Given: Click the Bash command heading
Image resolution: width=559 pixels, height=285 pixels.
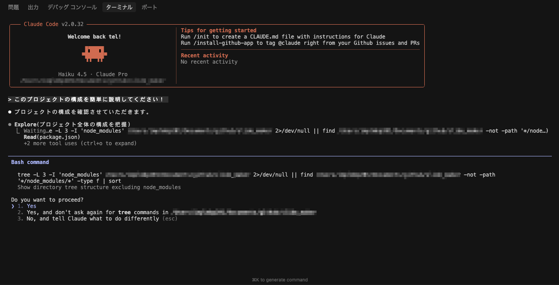Looking at the screenshot, I should pos(30,162).
